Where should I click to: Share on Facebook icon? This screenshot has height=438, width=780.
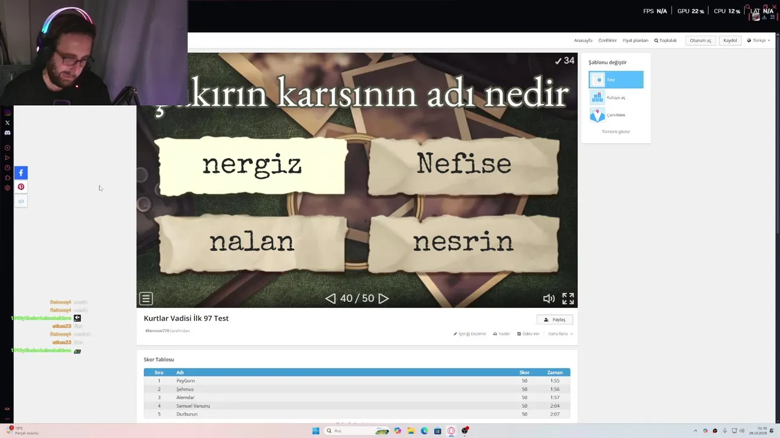[x=21, y=173]
